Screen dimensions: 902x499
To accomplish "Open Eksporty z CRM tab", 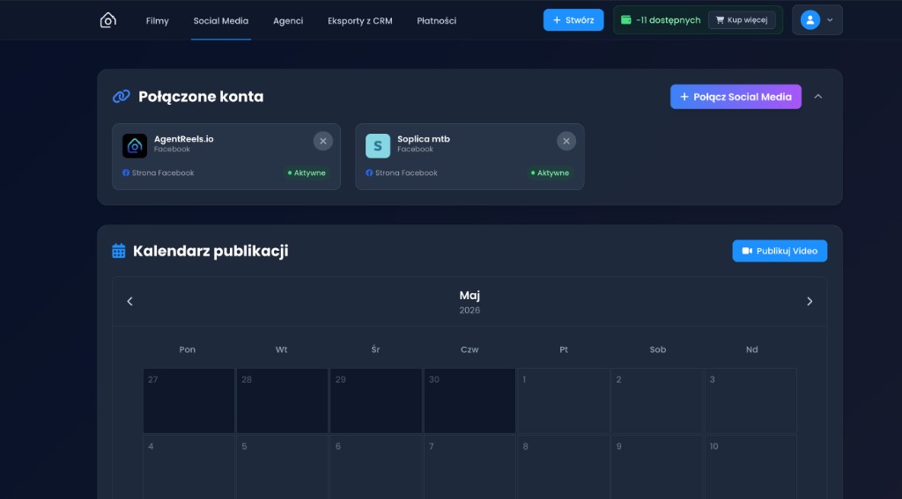I will [360, 21].
